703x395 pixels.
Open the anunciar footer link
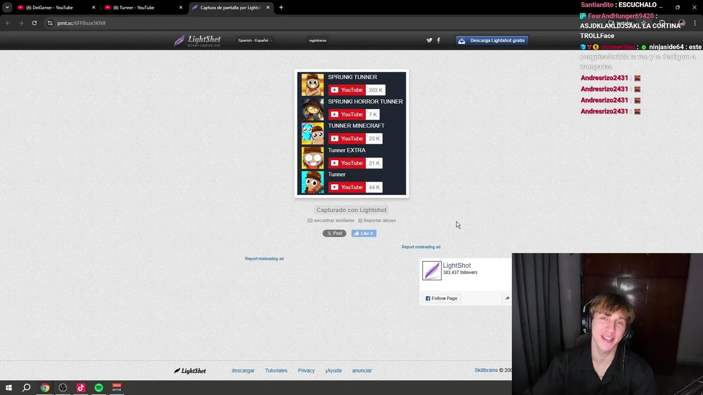click(362, 371)
